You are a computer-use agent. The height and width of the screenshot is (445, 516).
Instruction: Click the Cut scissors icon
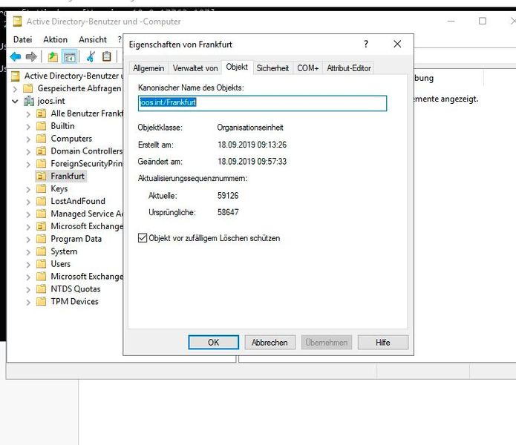tap(91, 56)
